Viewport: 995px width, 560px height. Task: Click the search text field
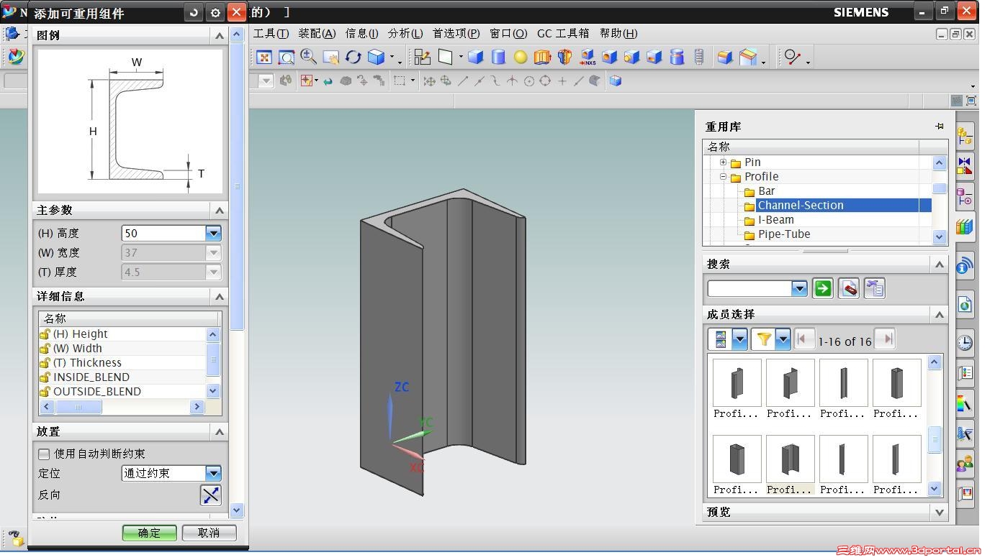point(750,288)
